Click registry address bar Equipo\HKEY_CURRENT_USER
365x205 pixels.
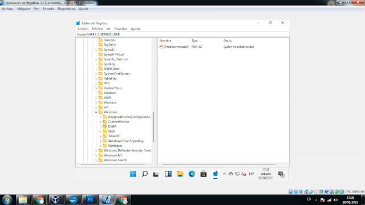pyautogui.click(x=182, y=34)
